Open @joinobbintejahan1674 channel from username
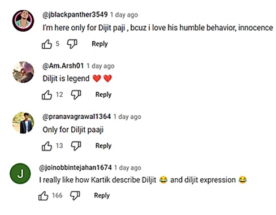The image size is (276, 215). 75,167
